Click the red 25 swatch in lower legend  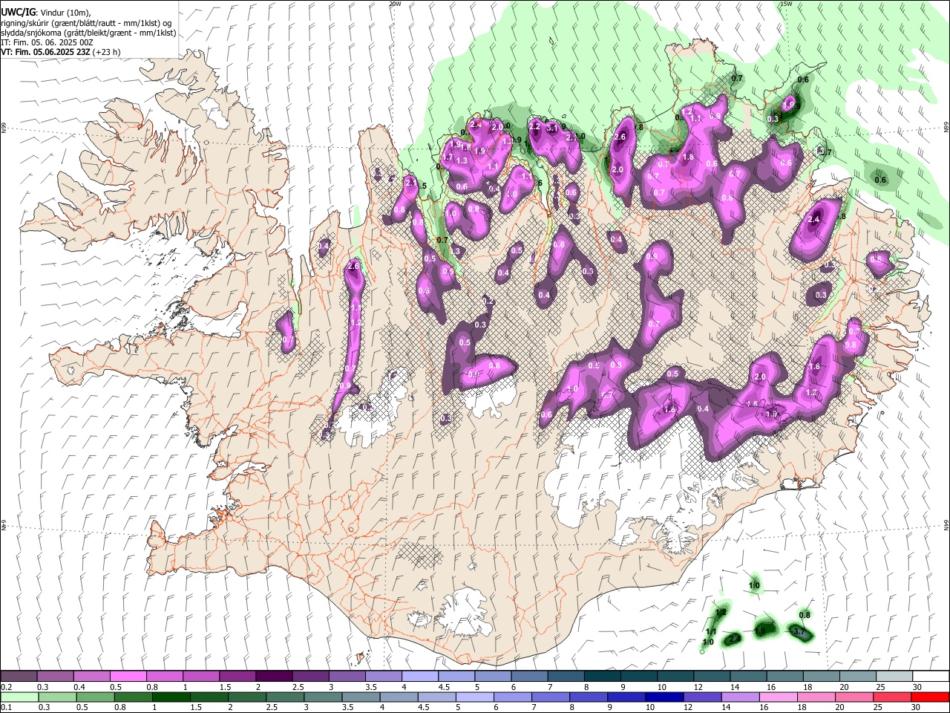point(892,697)
